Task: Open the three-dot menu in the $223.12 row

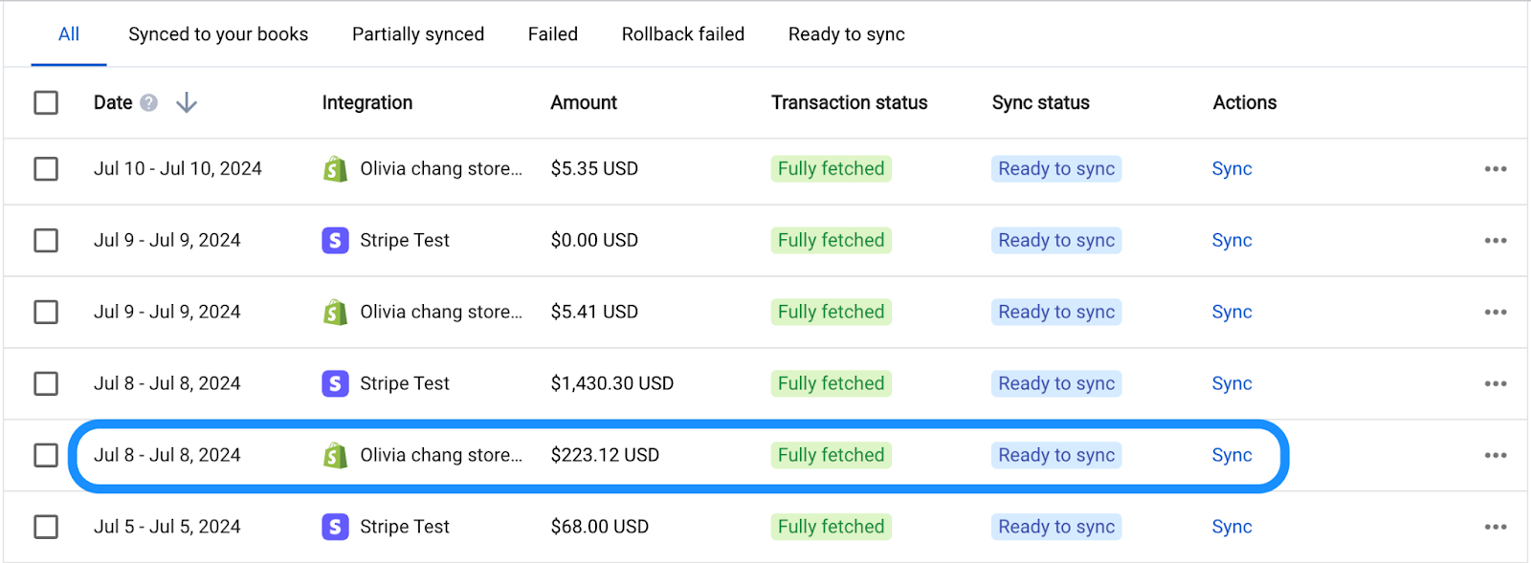Action: click(x=1496, y=456)
